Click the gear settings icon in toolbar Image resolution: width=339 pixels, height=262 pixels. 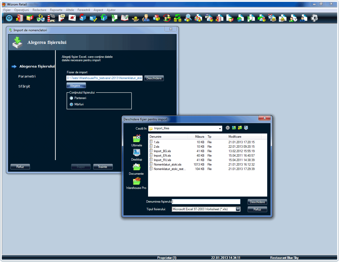tap(314, 18)
